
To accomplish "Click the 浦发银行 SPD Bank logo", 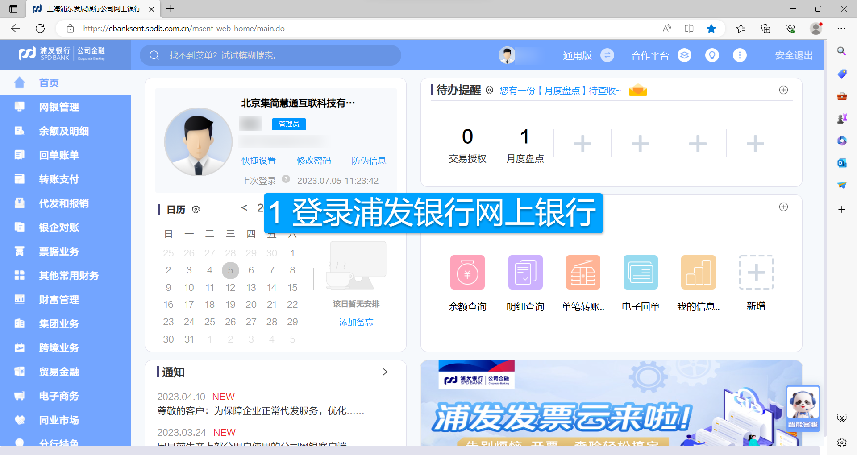I will pyautogui.click(x=62, y=54).
